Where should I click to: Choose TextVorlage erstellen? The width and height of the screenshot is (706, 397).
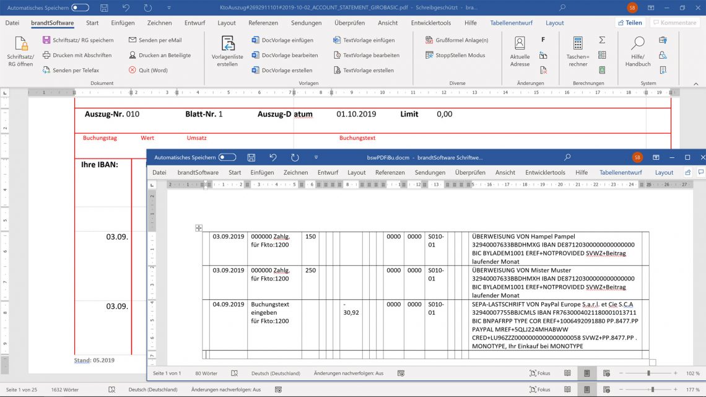point(364,70)
